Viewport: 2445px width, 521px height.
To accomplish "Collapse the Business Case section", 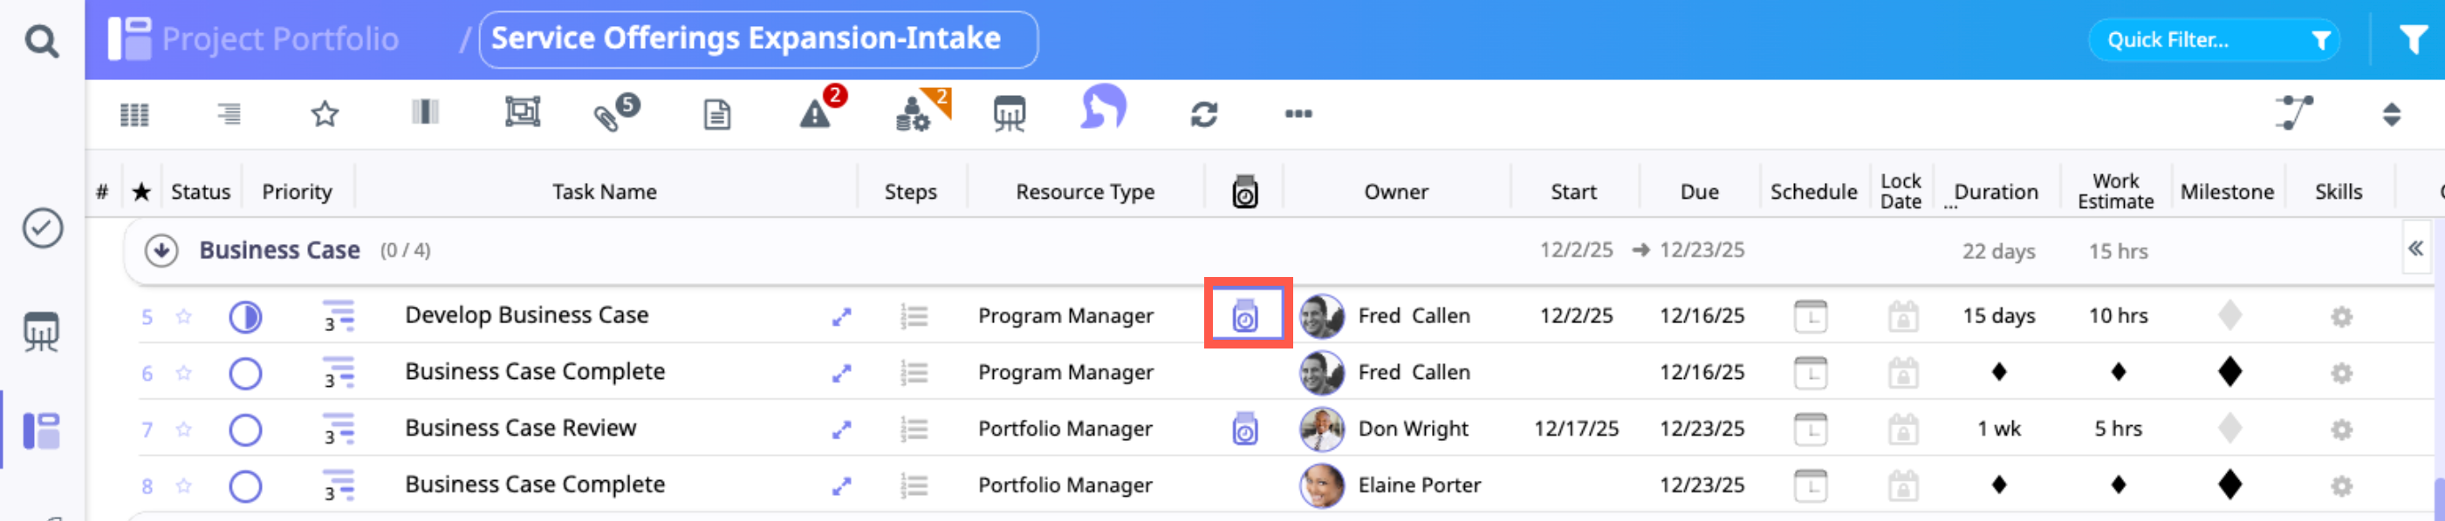I will [161, 250].
